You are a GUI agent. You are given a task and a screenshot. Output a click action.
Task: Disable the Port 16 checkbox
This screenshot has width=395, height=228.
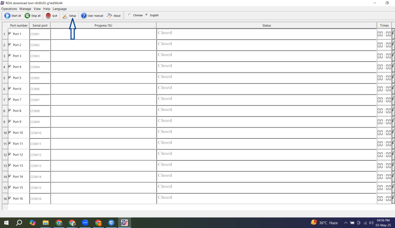tap(10, 198)
